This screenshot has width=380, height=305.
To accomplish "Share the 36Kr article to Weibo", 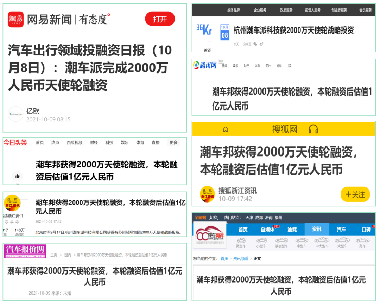I will [261, 44].
